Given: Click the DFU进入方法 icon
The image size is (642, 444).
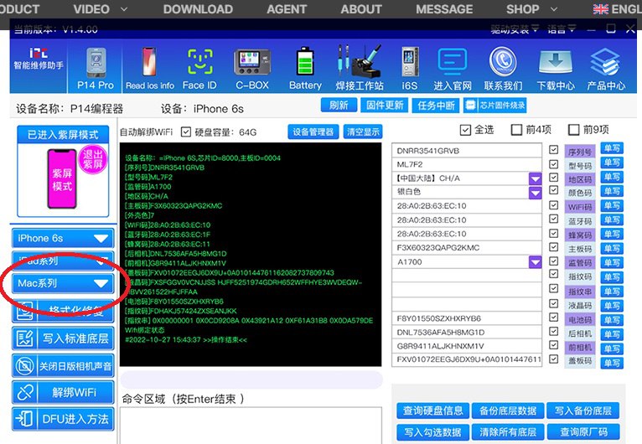Looking at the screenshot, I should [x=24, y=419].
